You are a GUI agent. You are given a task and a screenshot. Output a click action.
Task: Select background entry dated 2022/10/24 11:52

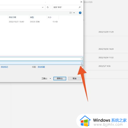click(x=106, y=58)
